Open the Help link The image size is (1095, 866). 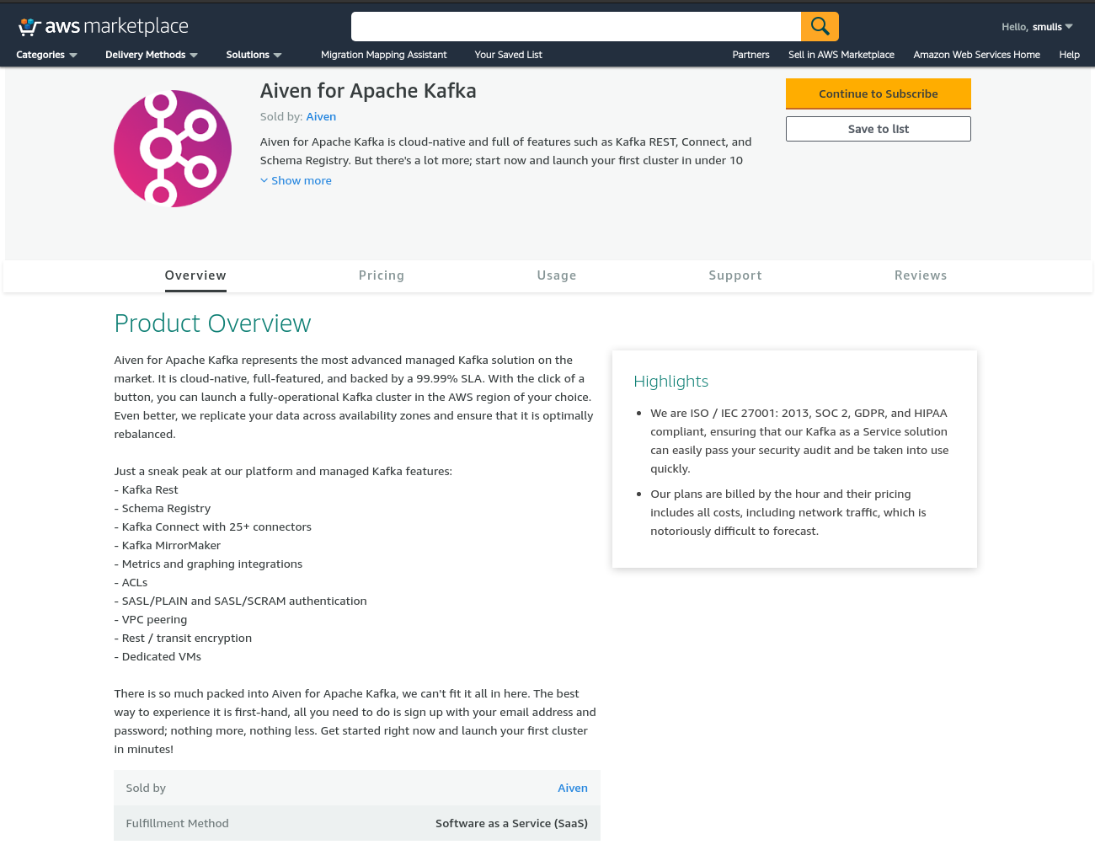[1069, 54]
